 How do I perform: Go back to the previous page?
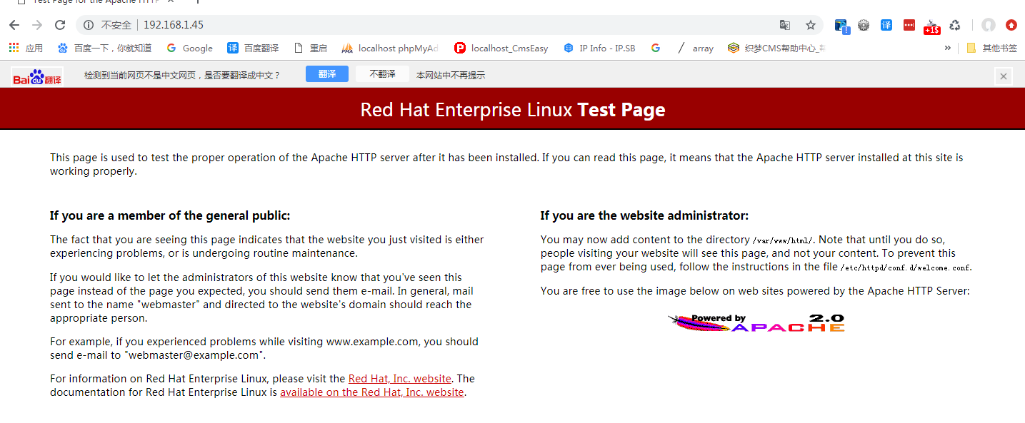pos(14,25)
